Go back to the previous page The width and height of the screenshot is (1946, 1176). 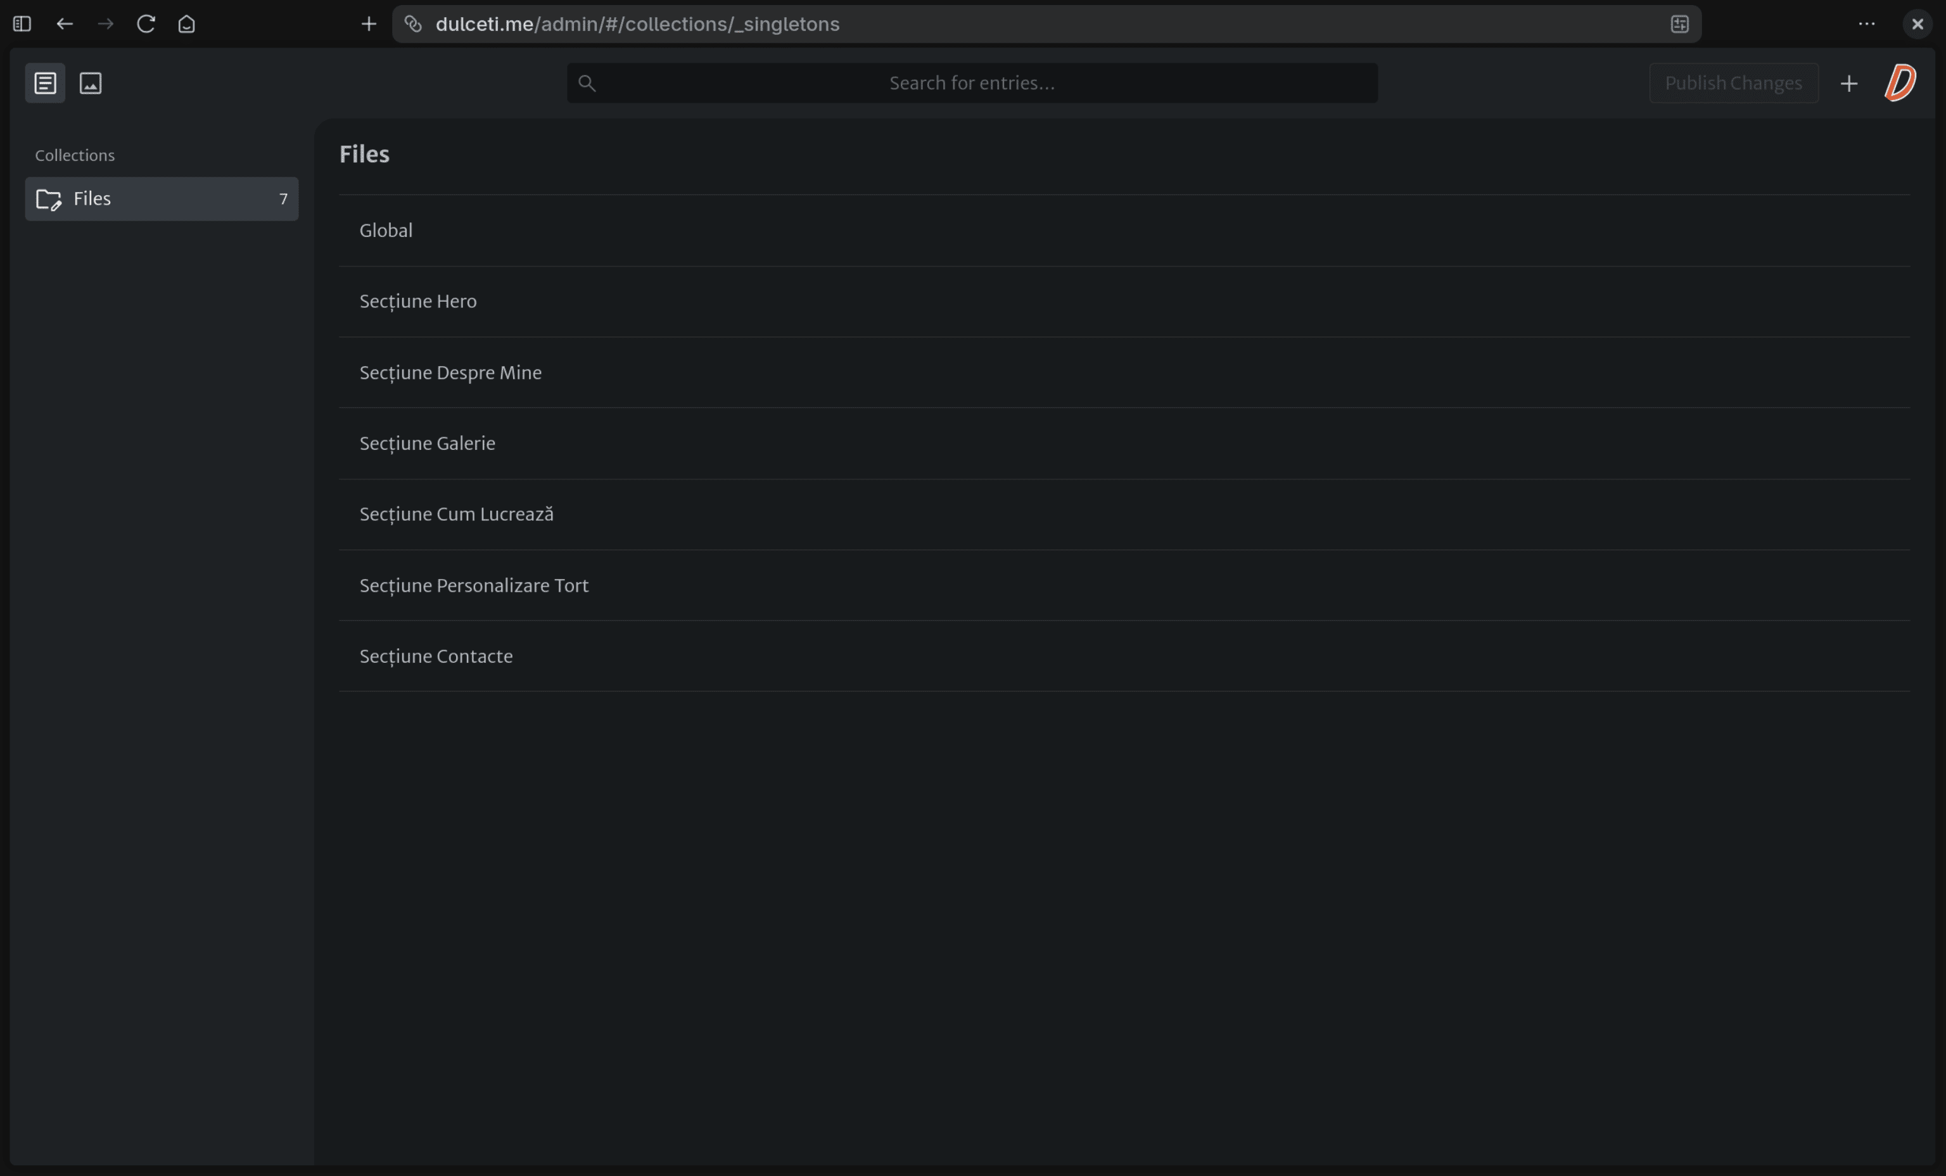click(65, 23)
